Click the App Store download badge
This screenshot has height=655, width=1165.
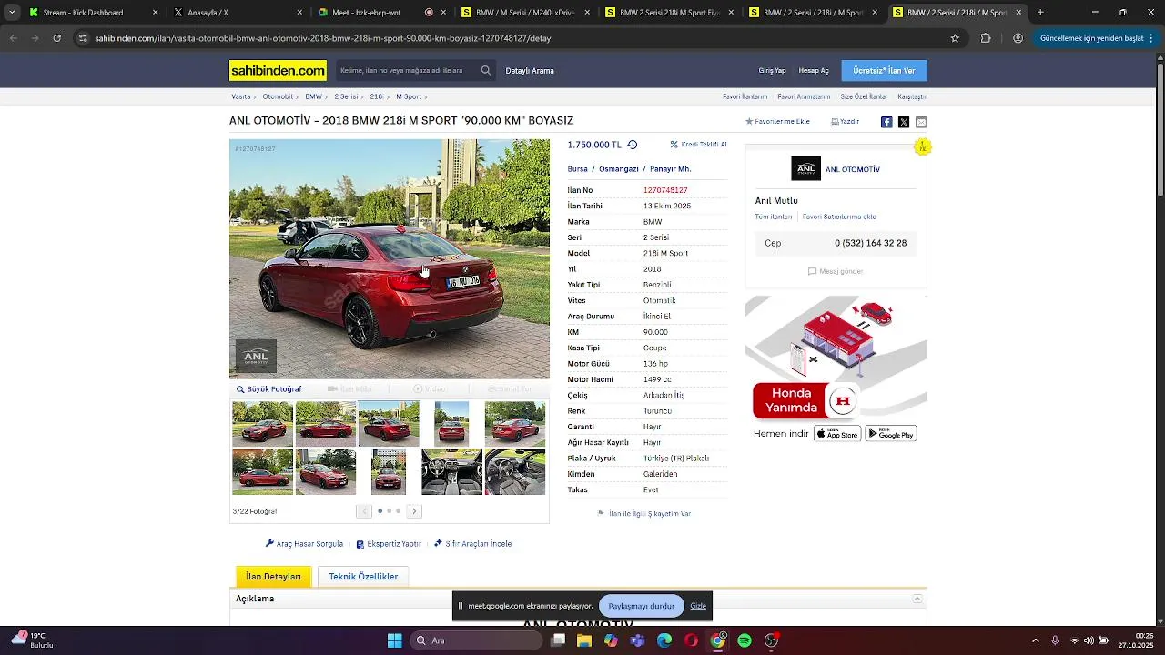coord(836,434)
